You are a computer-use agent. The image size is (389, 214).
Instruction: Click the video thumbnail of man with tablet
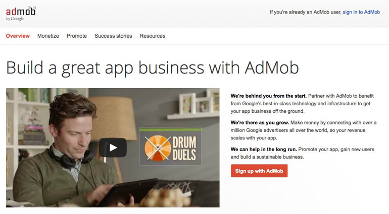click(x=113, y=148)
